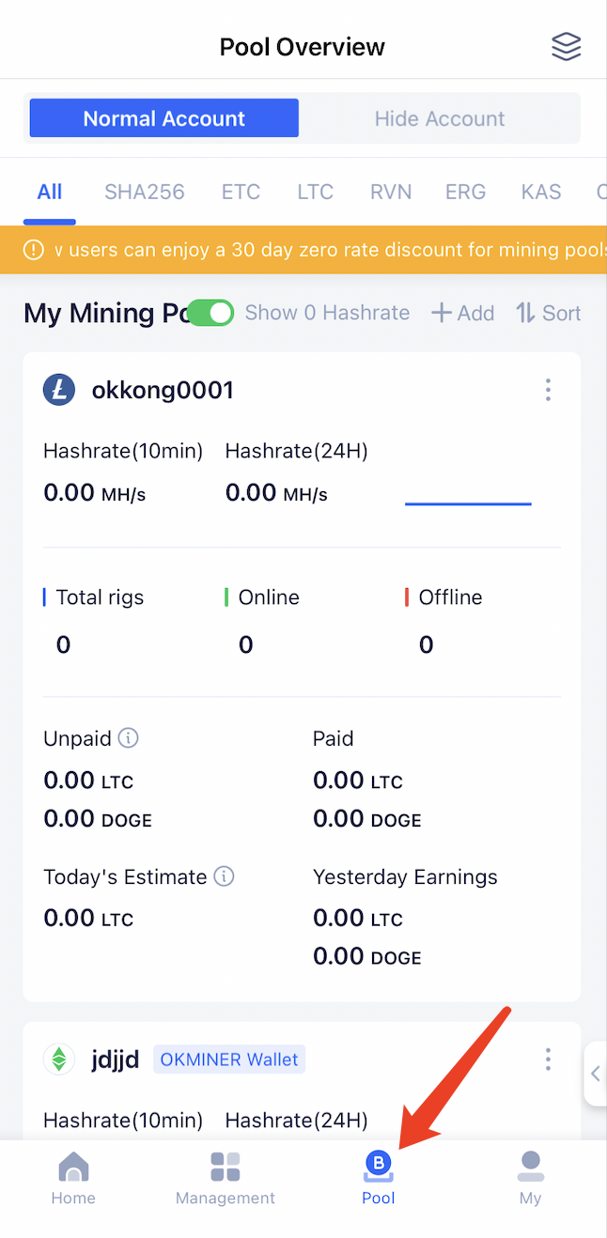Select the KAS coin tab
Screen dimensions: 607x1238
540,192
